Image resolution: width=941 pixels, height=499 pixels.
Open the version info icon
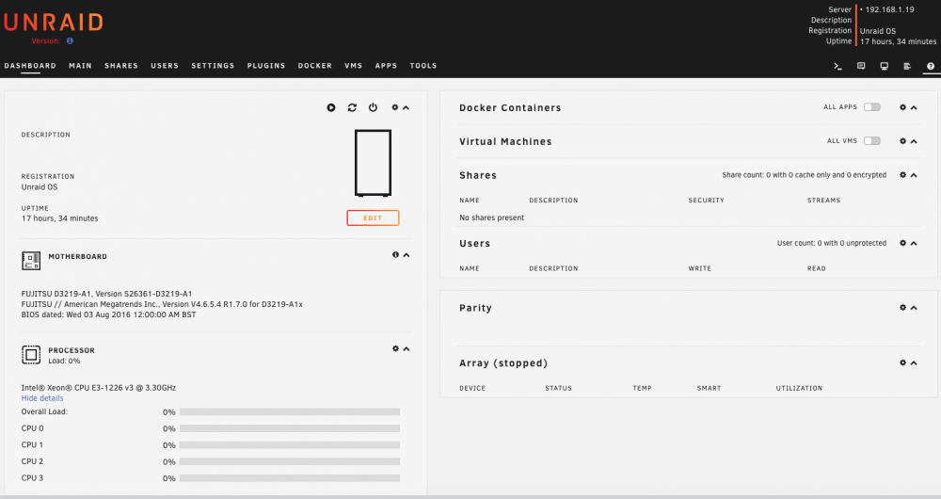point(70,40)
